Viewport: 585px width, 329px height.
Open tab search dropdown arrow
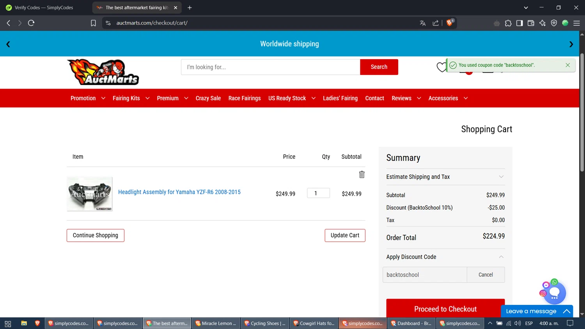pos(526,7)
